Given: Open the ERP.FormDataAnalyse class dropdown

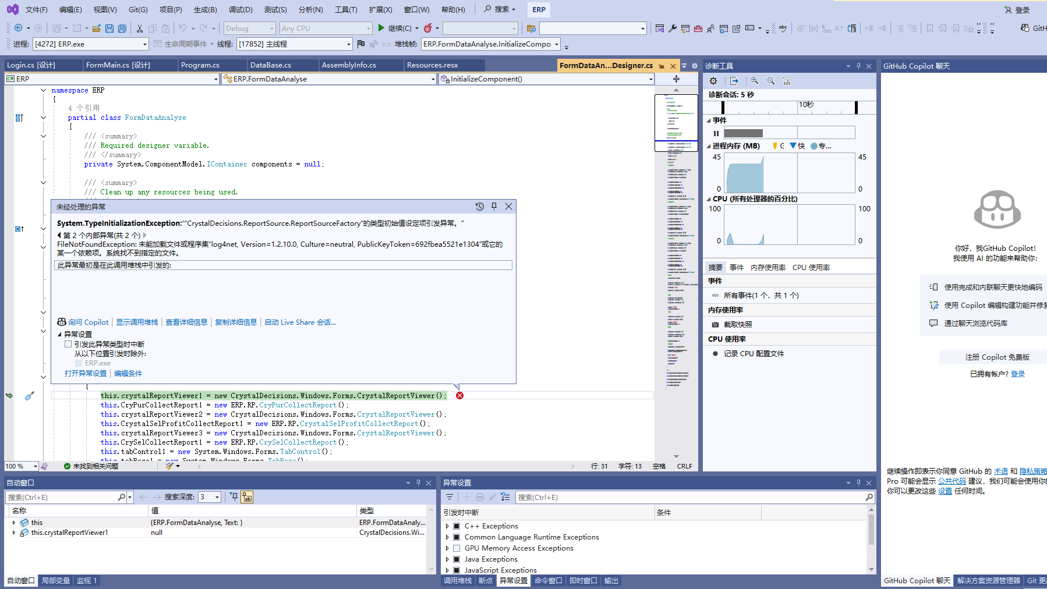Looking at the screenshot, I should (x=329, y=79).
